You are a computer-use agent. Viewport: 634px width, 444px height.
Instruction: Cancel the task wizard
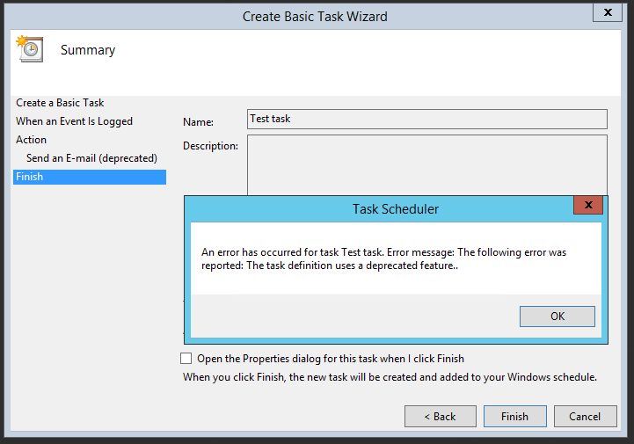coord(585,416)
